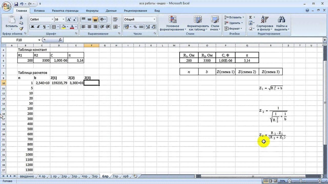Apply yellow fill color bucket
The image size is (328, 184).
[63, 27]
